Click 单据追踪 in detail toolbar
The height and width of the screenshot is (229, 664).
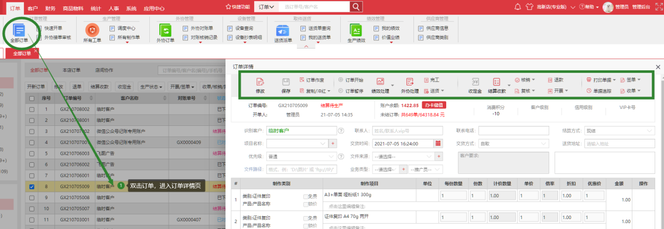599,91
